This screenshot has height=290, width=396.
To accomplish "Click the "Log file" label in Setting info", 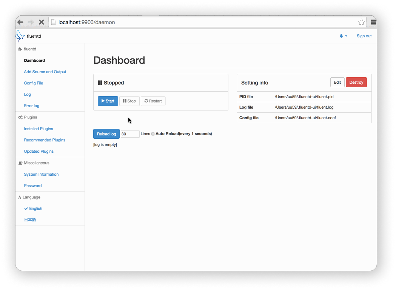I will [246, 107].
